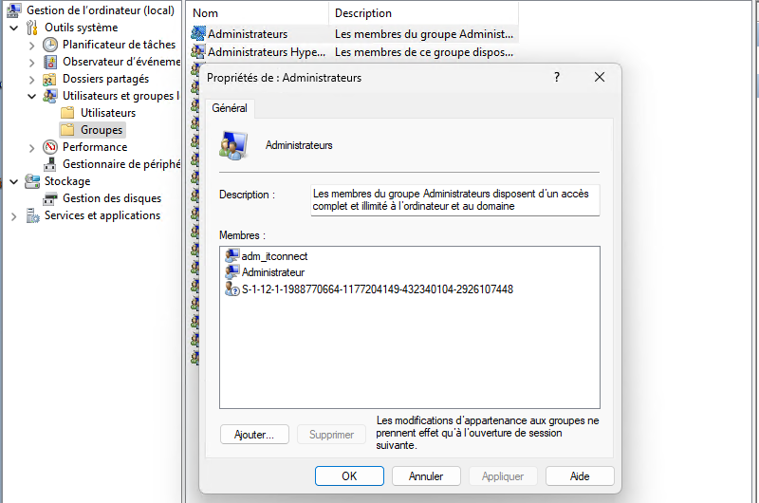
Task: Select Dossiers partagés tree item
Action: click(105, 79)
